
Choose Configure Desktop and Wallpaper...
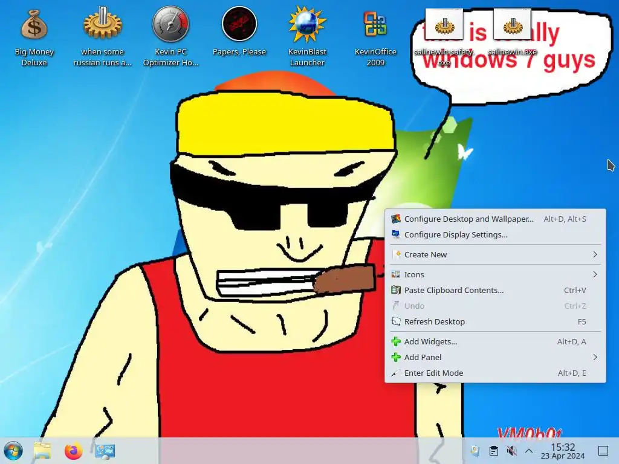tap(495, 219)
